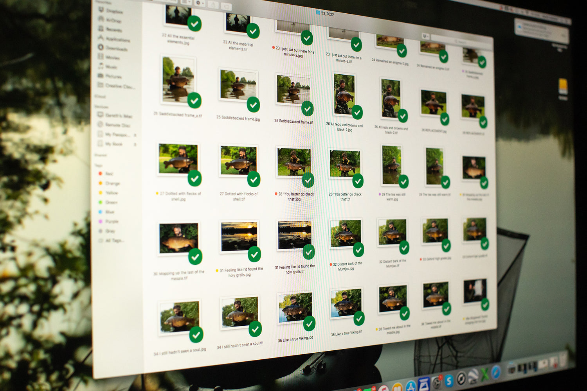Click the Share button in the toolbar
The height and width of the screenshot is (391, 587).
click(x=213, y=4)
